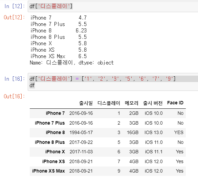Click display value 5 in the table
Viewport: 198px width, 181px height.
(119, 142)
